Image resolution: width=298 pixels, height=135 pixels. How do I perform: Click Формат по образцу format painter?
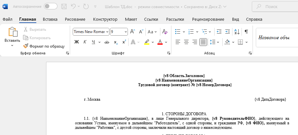point(44,46)
